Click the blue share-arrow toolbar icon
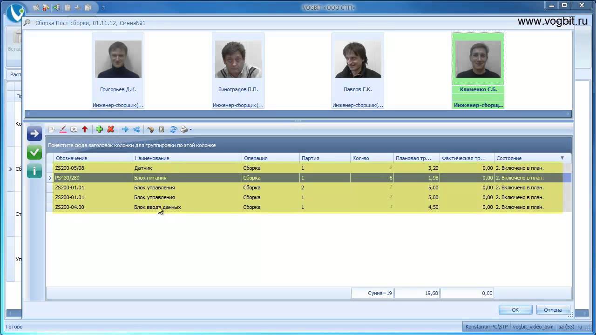 [x=136, y=129]
